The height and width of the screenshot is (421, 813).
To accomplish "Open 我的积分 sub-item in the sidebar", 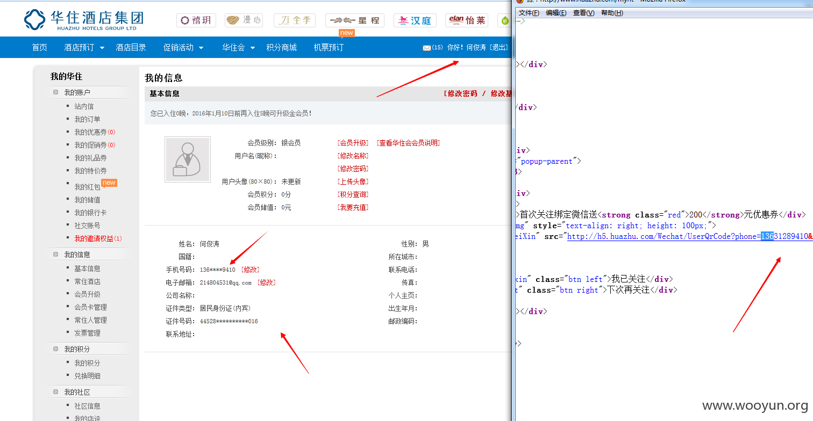I will pos(87,363).
